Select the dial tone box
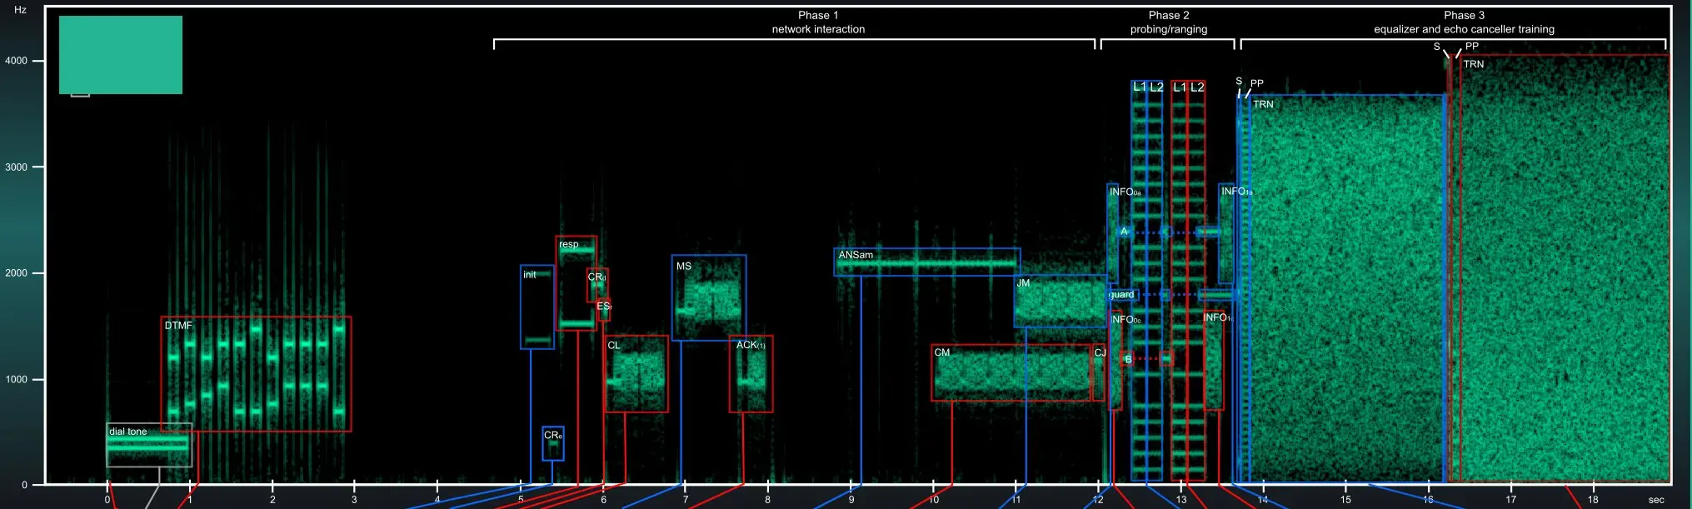 [148, 446]
